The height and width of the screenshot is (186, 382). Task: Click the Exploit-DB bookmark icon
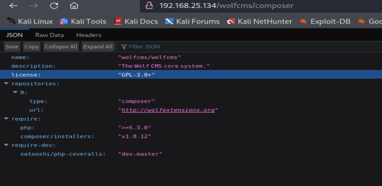tap(303, 21)
